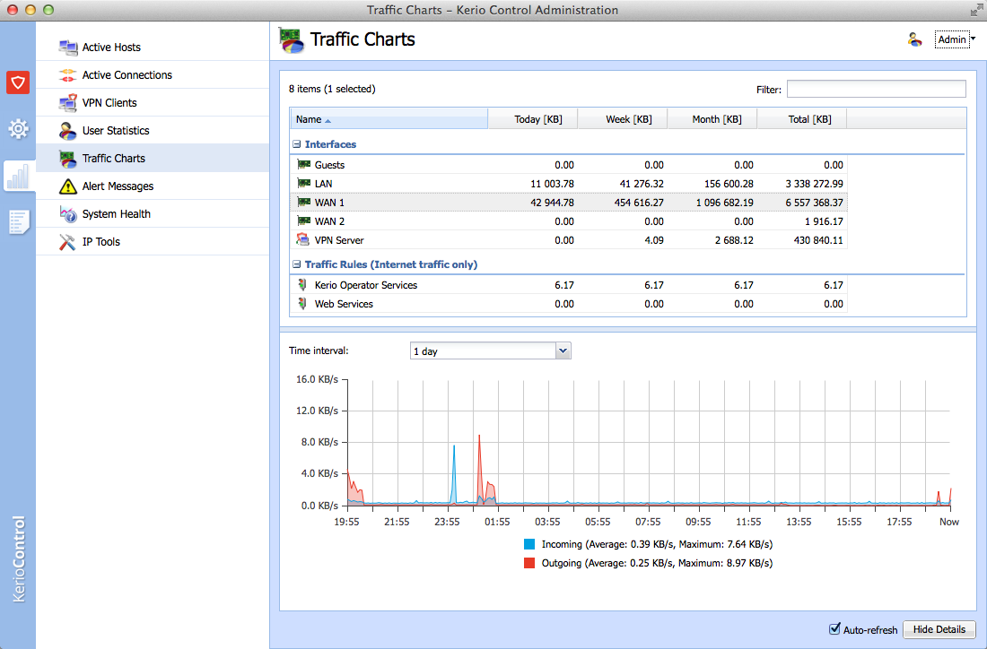Click the Alert Messages warning triangle icon
The width and height of the screenshot is (987, 649).
tap(67, 186)
